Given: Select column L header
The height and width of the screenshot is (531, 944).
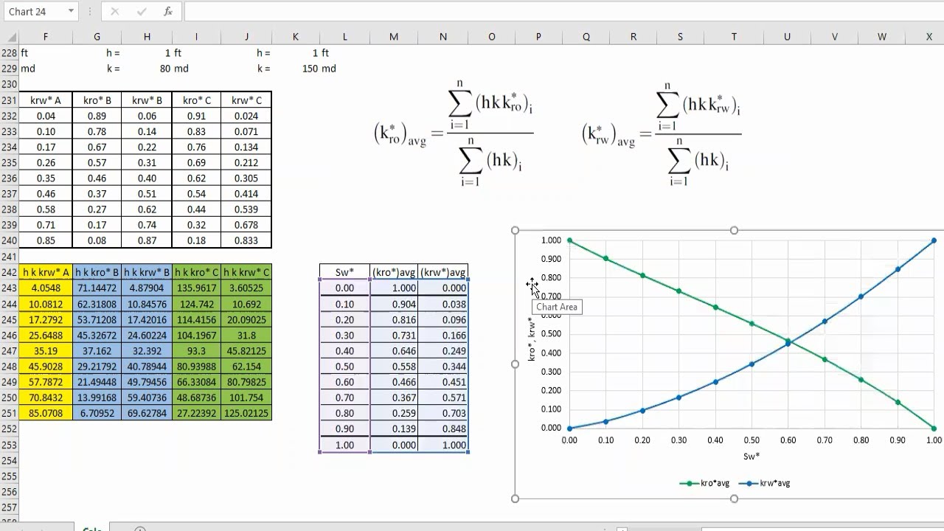Looking at the screenshot, I should pyautogui.click(x=344, y=37).
